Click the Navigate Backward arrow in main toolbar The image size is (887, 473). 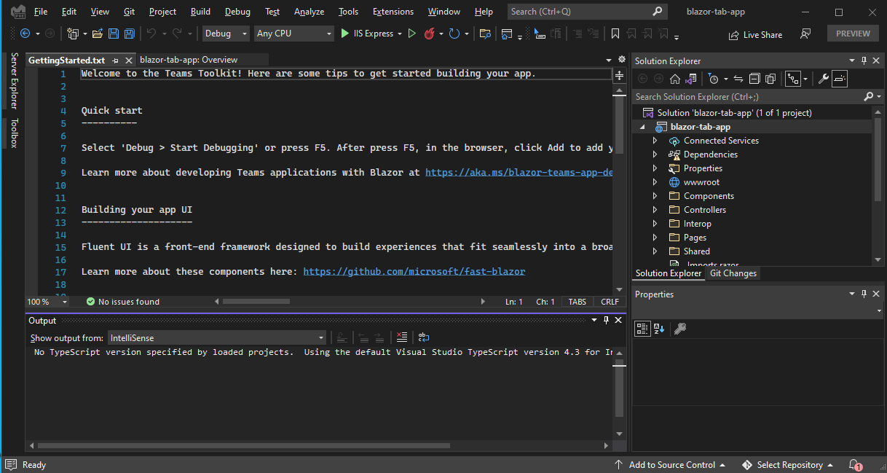pyautogui.click(x=25, y=34)
